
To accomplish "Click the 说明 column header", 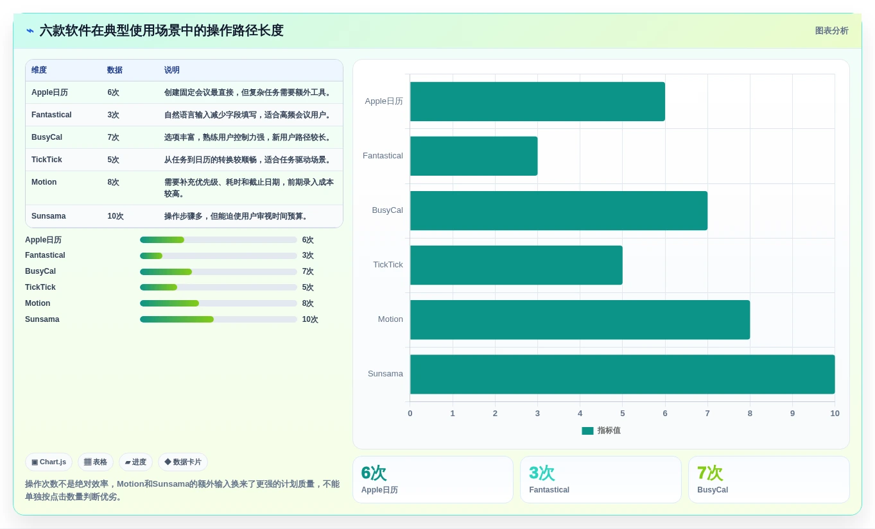I will click(x=172, y=71).
